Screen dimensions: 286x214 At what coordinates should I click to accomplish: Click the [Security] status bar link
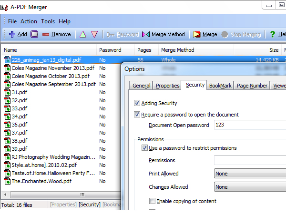pyautogui.click(x=90, y=204)
